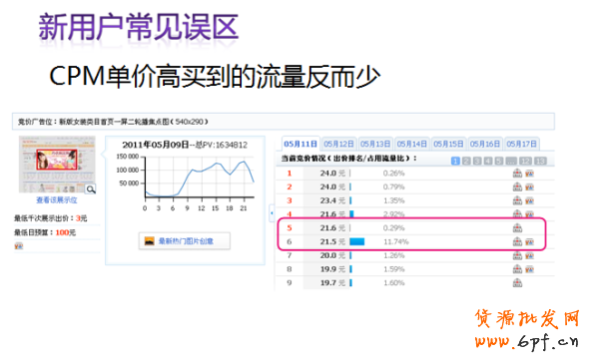
Task: Select the 05月17日 date tab
Action: click(521, 145)
